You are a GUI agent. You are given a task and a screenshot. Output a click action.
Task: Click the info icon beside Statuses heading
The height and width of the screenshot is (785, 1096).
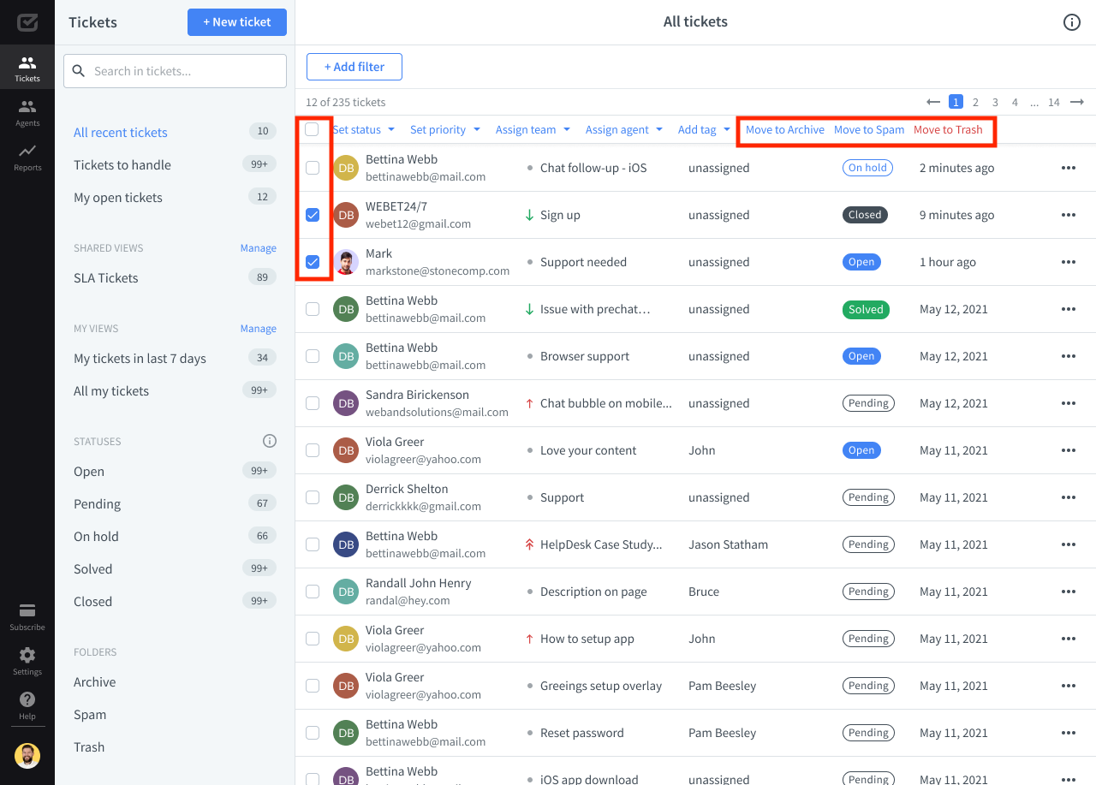point(270,442)
